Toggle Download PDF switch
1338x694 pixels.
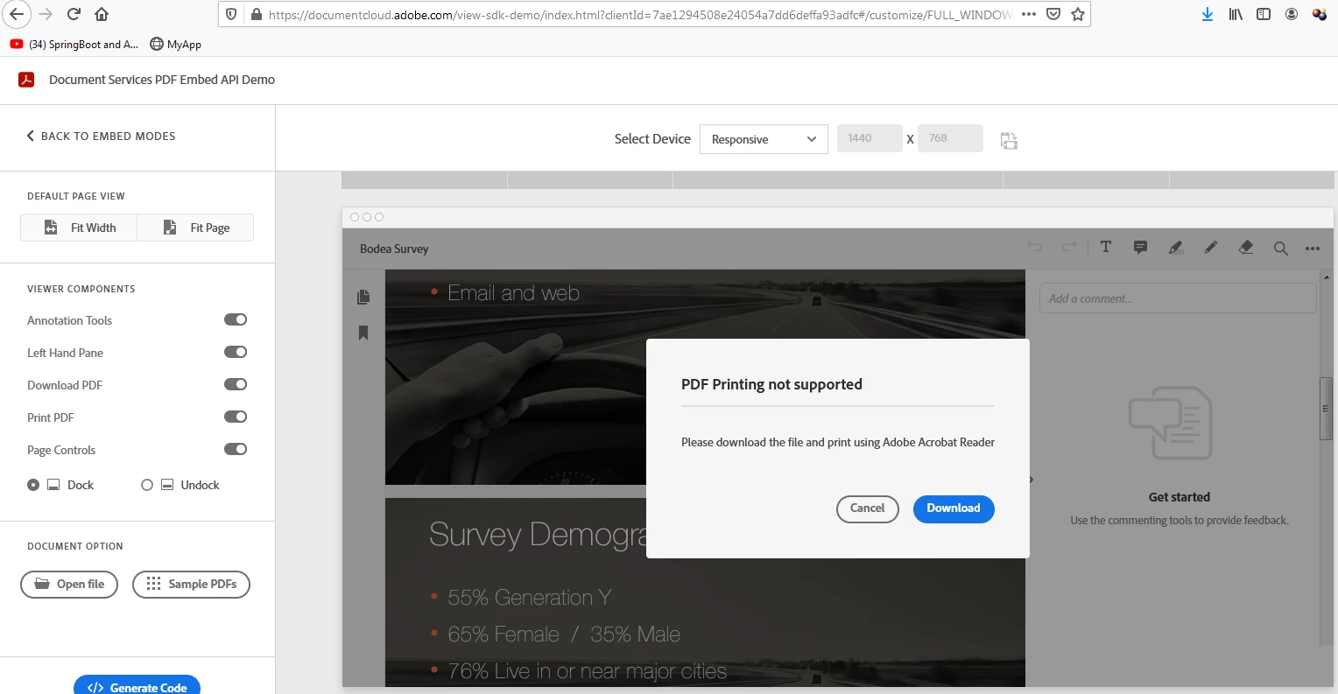[236, 384]
